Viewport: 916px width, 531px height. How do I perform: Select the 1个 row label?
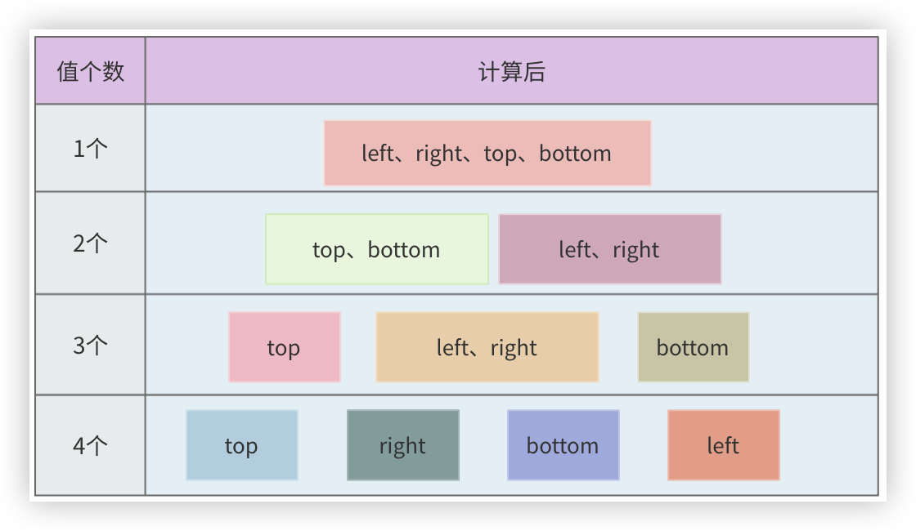coord(90,148)
